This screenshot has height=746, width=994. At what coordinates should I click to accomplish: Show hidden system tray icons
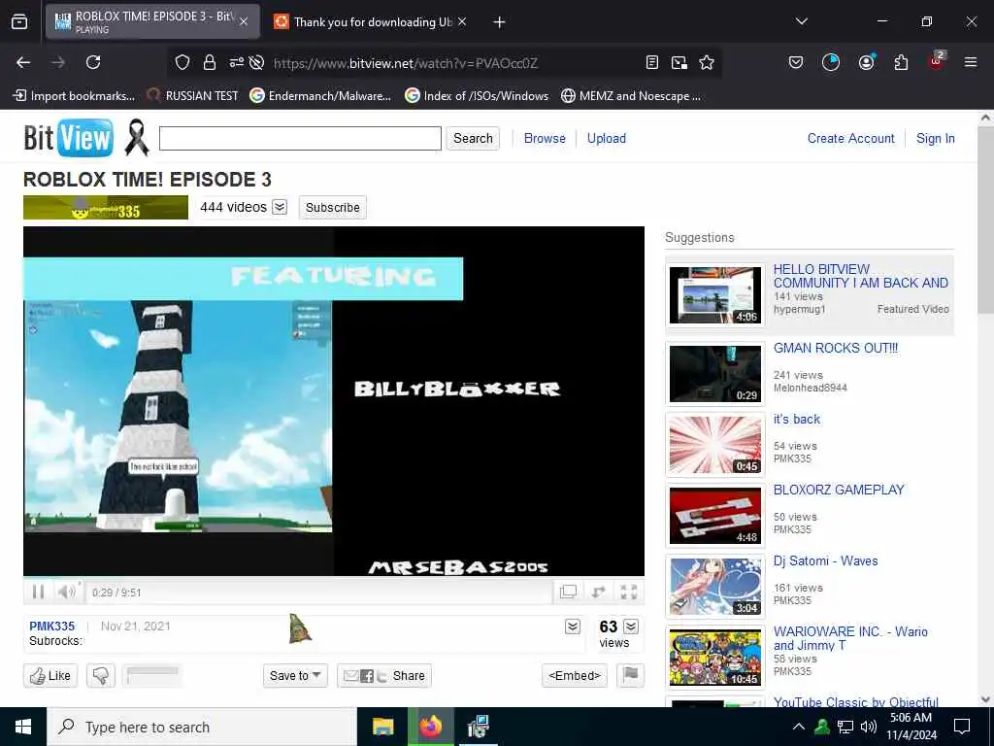pyautogui.click(x=799, y=727)
